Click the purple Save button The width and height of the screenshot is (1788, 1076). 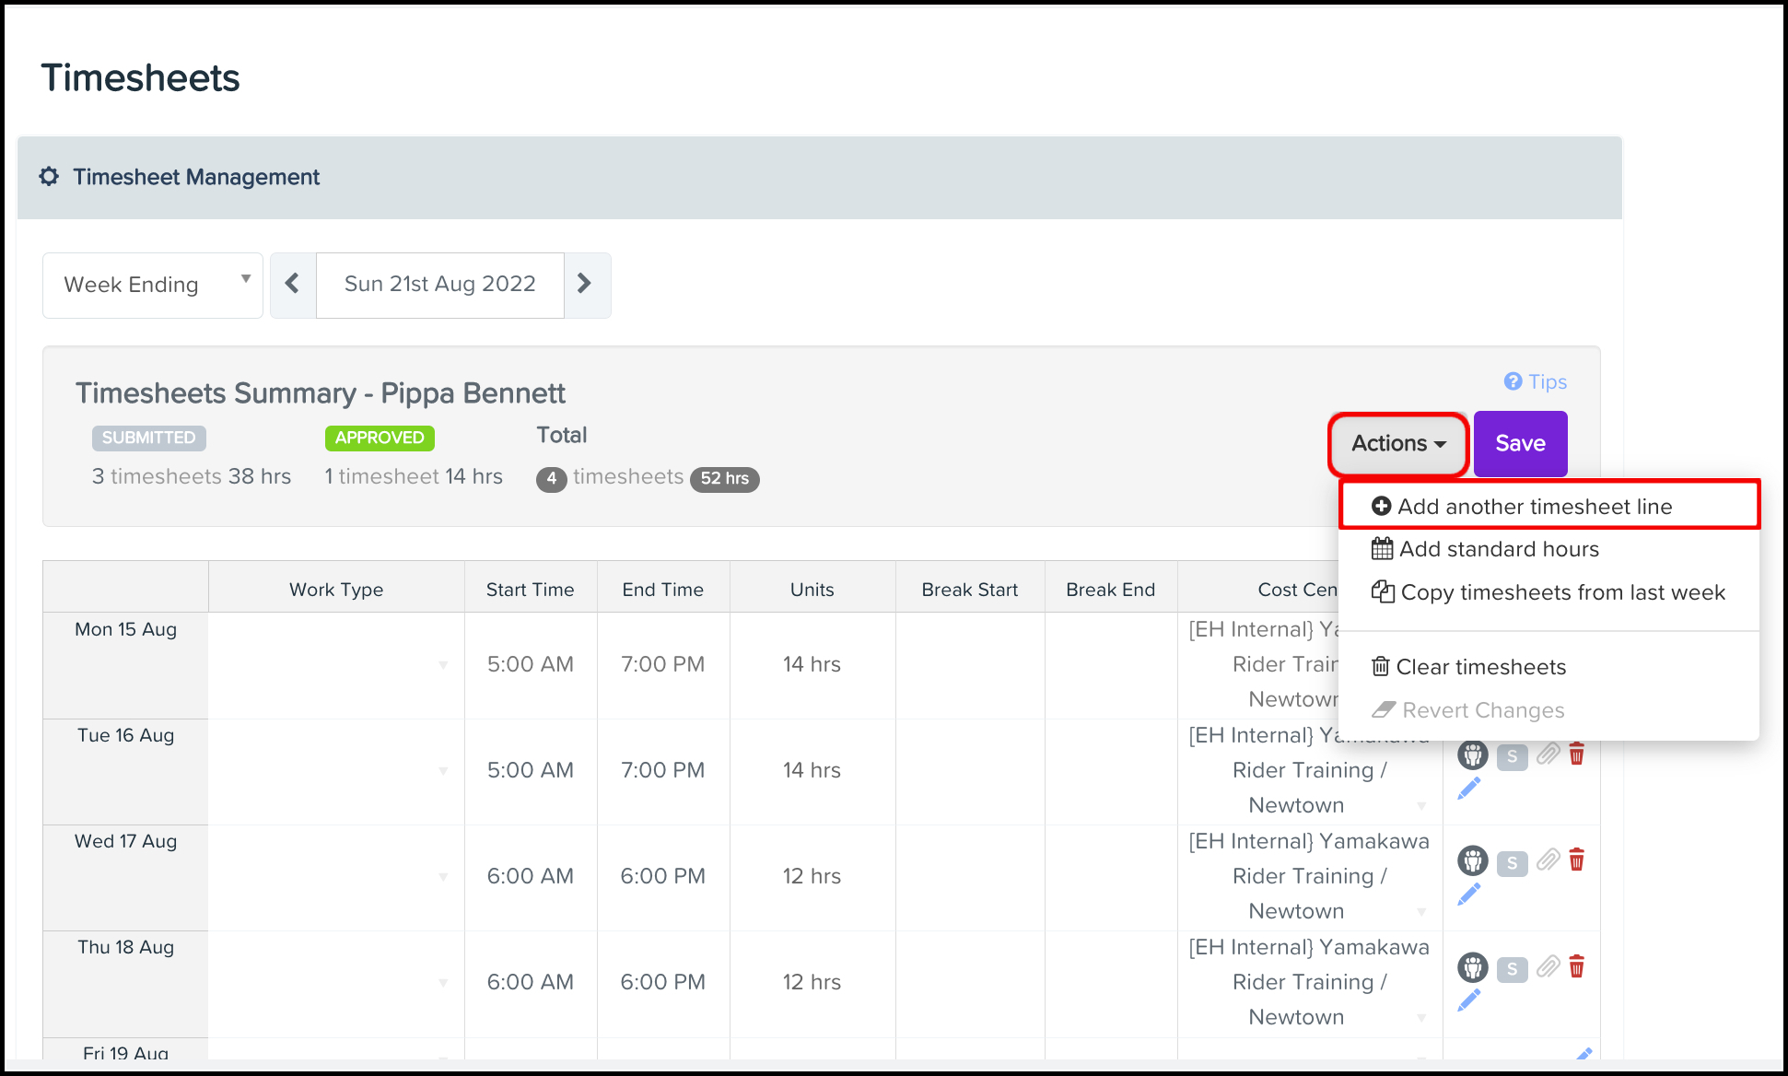tap(1520, 444)
